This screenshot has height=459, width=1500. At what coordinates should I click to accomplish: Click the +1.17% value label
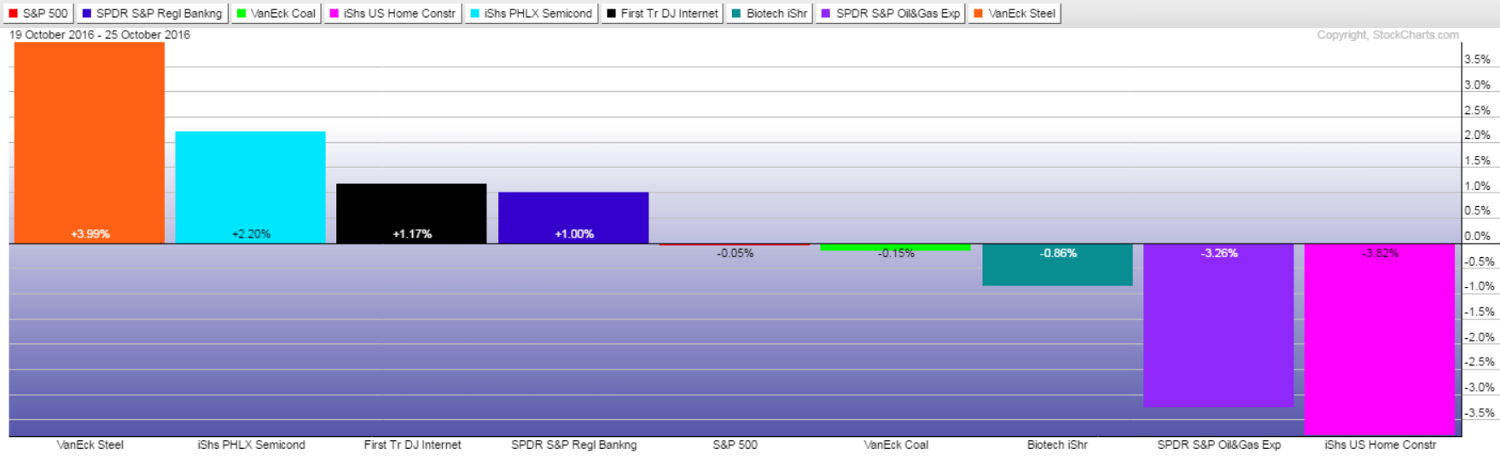pos(412,234)
